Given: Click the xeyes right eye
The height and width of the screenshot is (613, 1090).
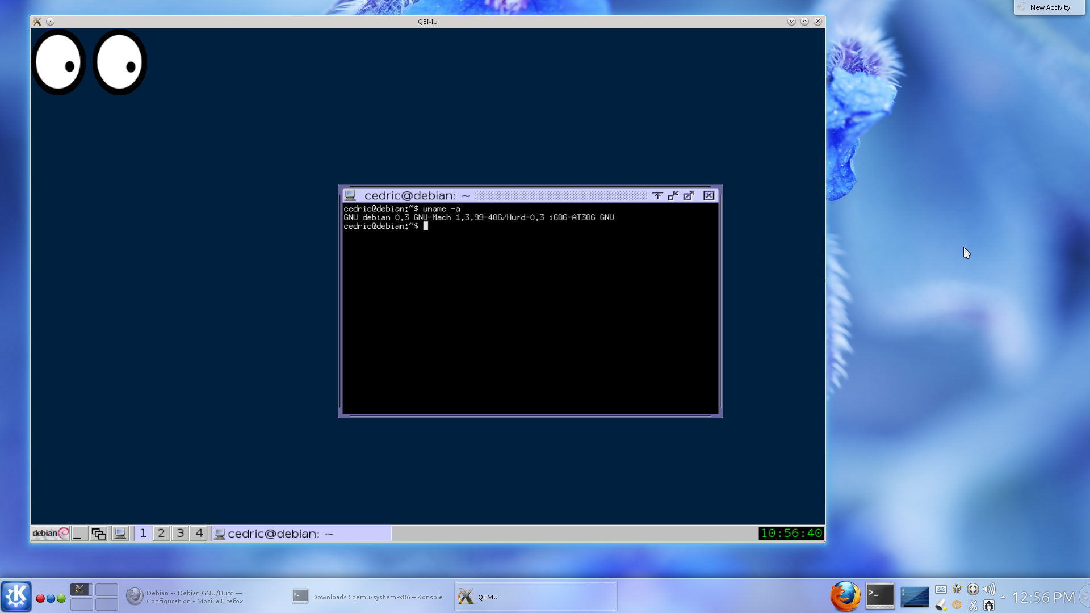Looking at the screenshot, I should 120,62.
